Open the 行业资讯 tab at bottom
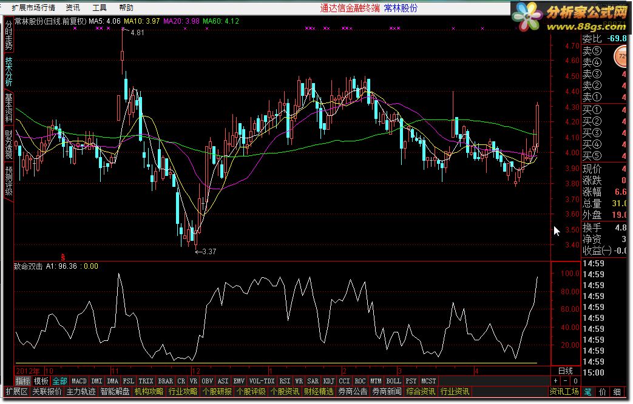Screen dimensions: 633x404 coord(455,391)
